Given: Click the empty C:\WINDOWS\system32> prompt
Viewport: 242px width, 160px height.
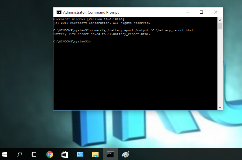Looking at the screenshot, I should [72, 41].
